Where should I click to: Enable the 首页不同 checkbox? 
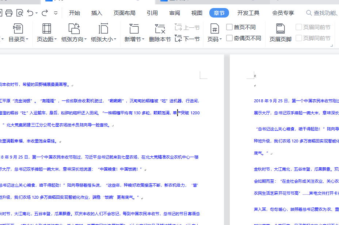point(229,27)
